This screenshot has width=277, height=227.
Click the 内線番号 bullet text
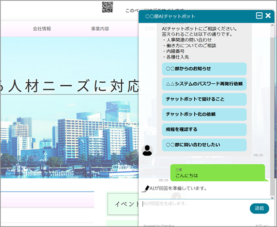pyautogui.click(x=175, y=51)
